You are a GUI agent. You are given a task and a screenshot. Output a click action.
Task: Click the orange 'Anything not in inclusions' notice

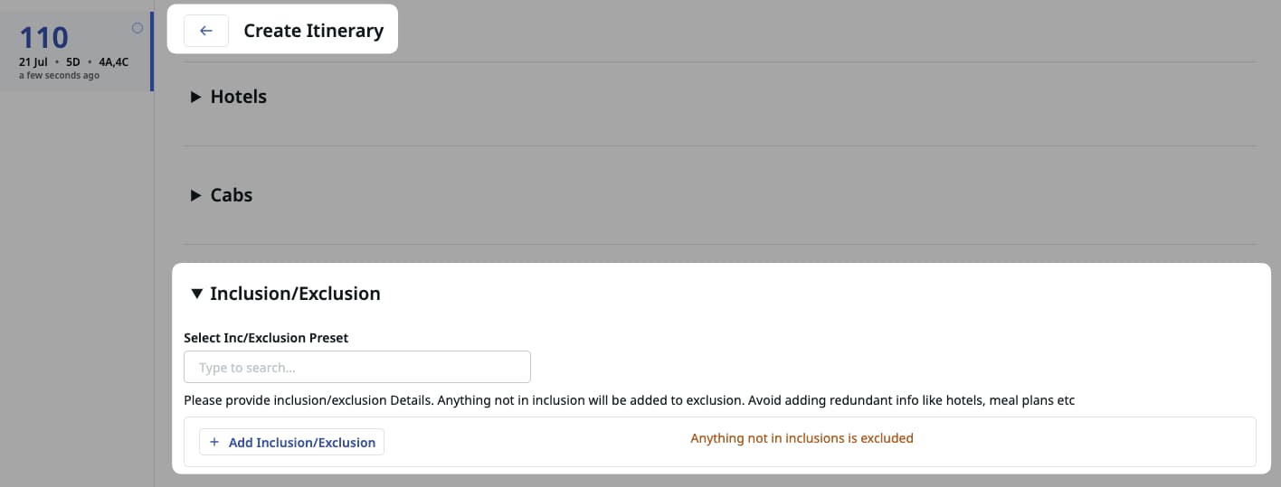(x=802, y=438)
